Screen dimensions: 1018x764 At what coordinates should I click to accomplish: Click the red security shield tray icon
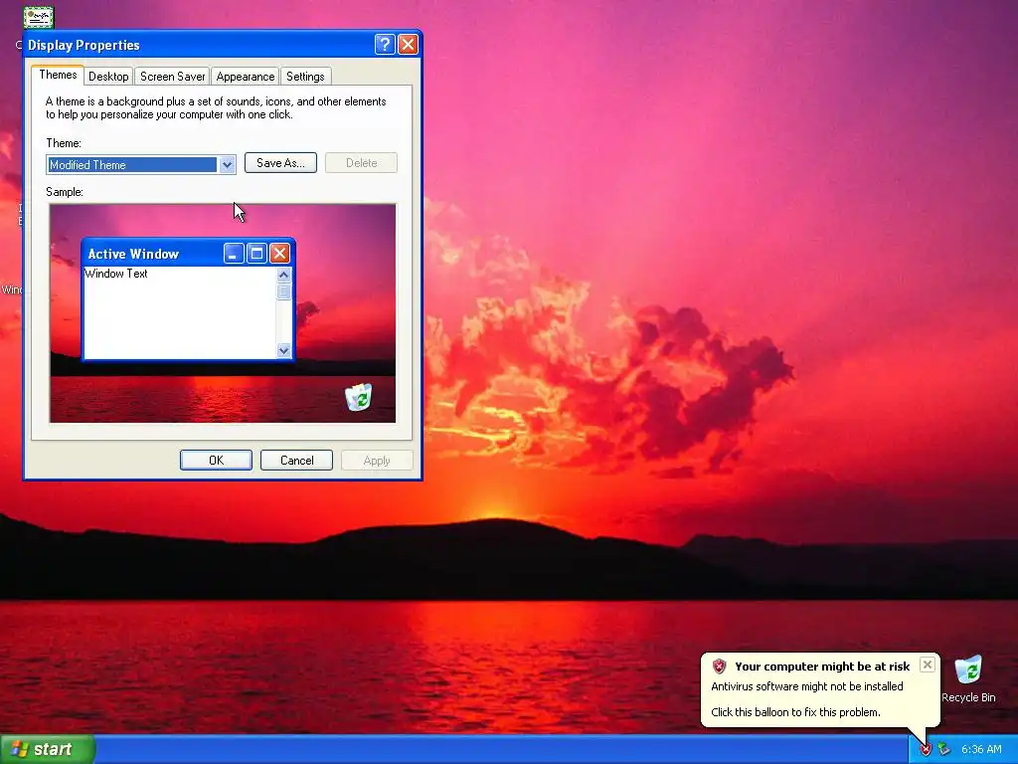click(926, 750)
